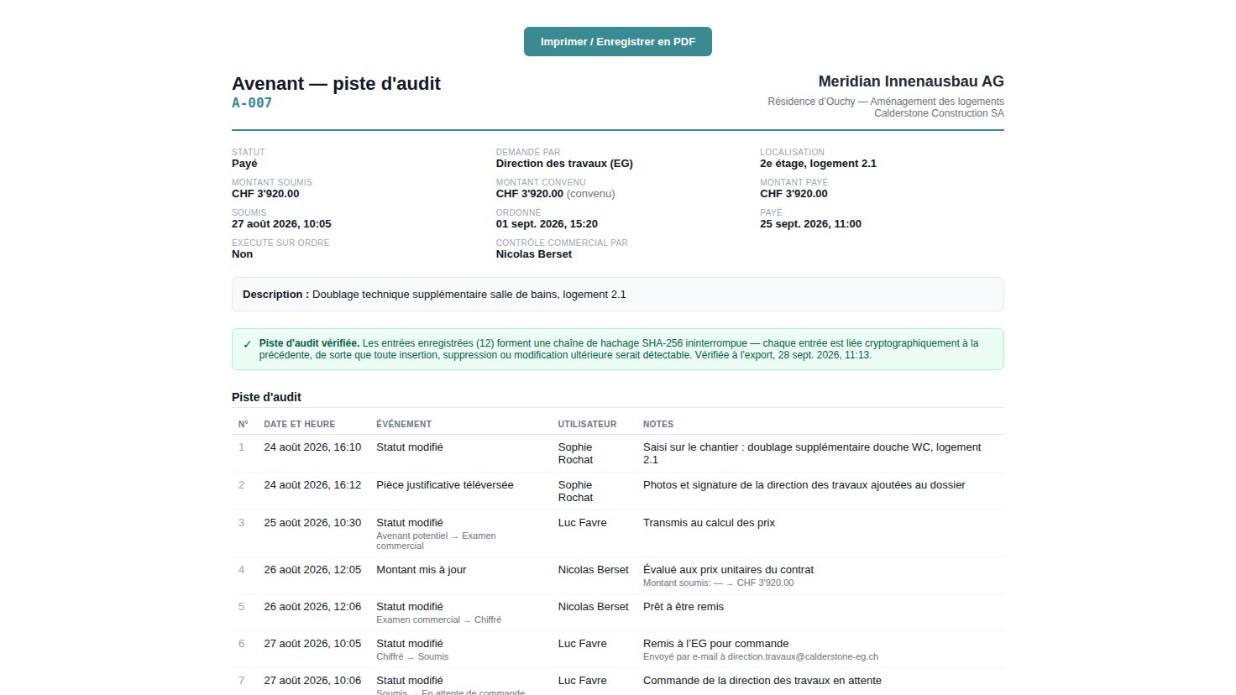The image size is (1236, 695).
Task: Select the note "Photos et signature de la direction des travaux"
Action: point(757,485)
